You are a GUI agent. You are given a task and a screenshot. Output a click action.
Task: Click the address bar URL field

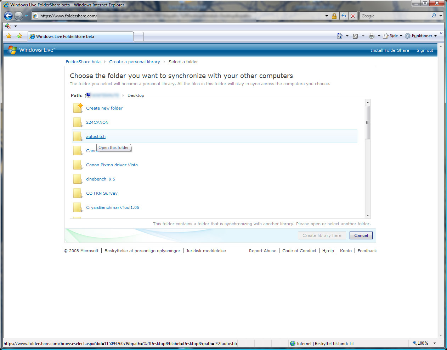pyautogui.click(x=177, y=16)
